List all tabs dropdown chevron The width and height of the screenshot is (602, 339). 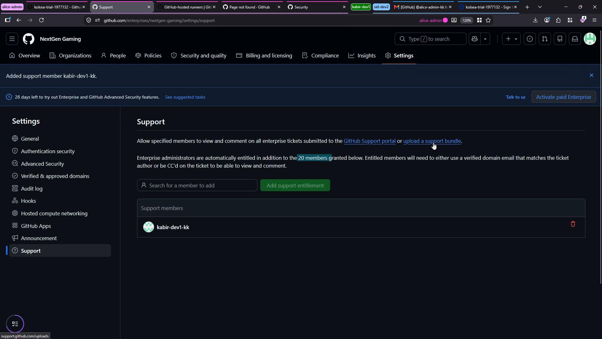[540, 7]
